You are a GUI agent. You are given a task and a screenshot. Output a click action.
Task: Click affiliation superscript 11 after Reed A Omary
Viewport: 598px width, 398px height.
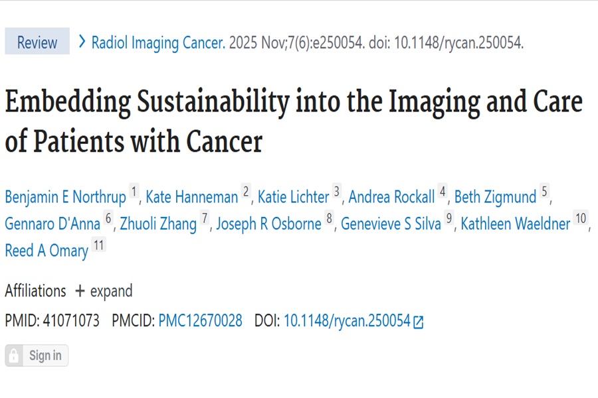(99, 245)
